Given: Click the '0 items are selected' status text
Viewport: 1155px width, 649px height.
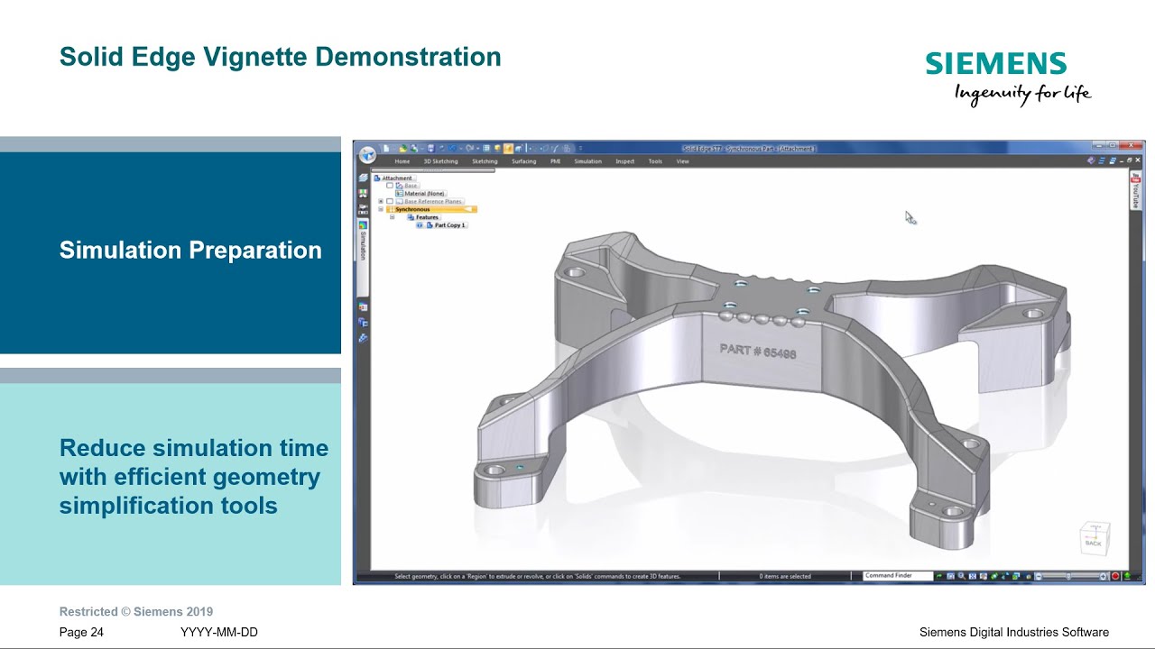Looking at the screenshot, I should click(x=785, y=576).
